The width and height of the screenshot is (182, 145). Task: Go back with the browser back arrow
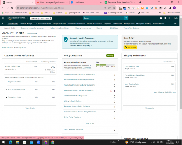coord(3,8)
